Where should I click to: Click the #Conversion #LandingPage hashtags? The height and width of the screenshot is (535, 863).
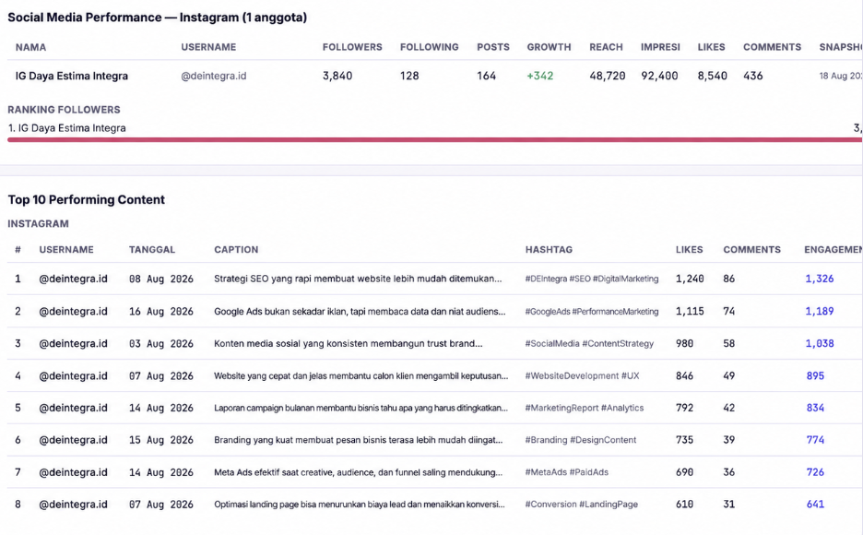point(582,505)
